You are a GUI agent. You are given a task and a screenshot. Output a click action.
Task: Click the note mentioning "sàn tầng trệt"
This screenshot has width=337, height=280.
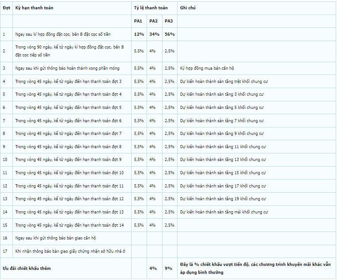[x=224, y=82]
